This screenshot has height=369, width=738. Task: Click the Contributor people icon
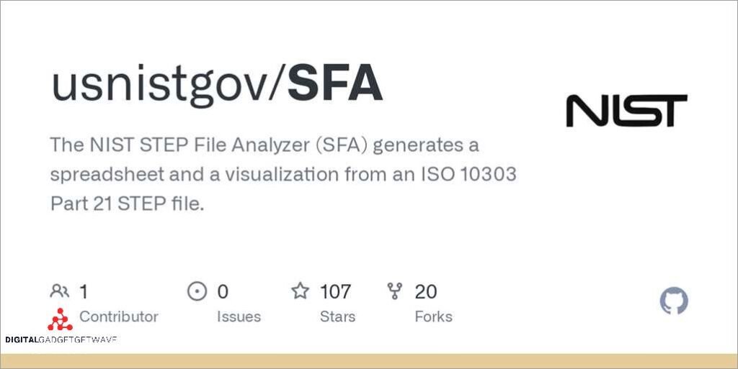point(59,291)
